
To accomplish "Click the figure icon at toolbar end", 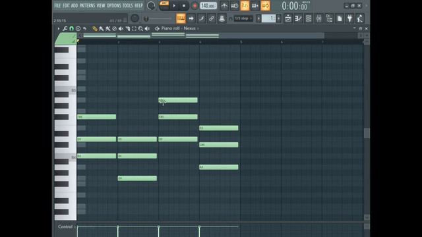I will click(x=360, y=18).
